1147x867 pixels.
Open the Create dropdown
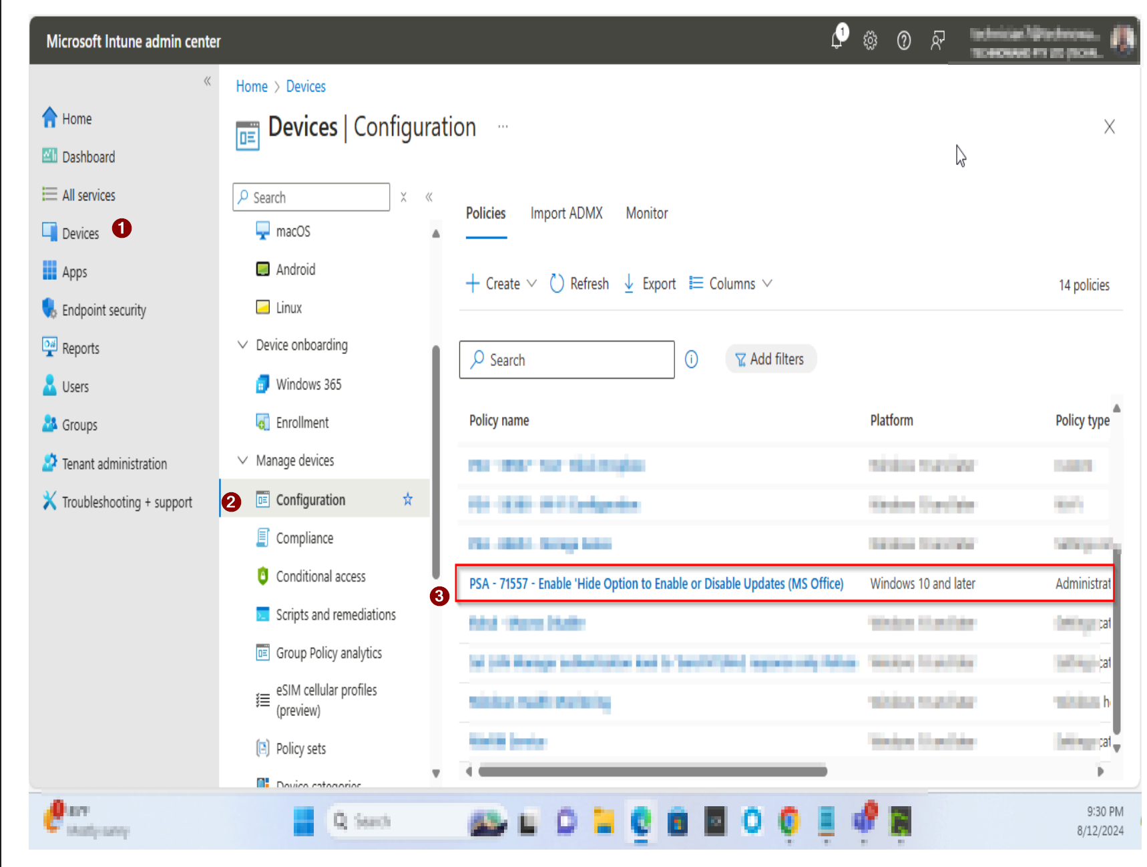(x=501, y=283)
